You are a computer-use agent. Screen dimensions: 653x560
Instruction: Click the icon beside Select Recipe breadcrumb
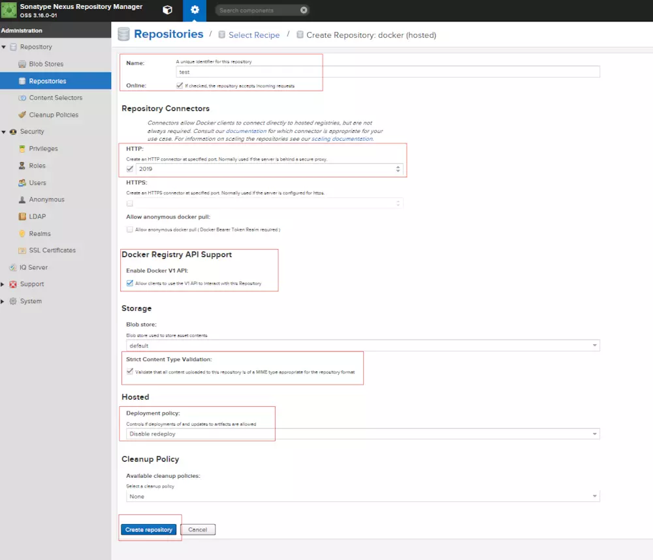click(x=222, y=35)
